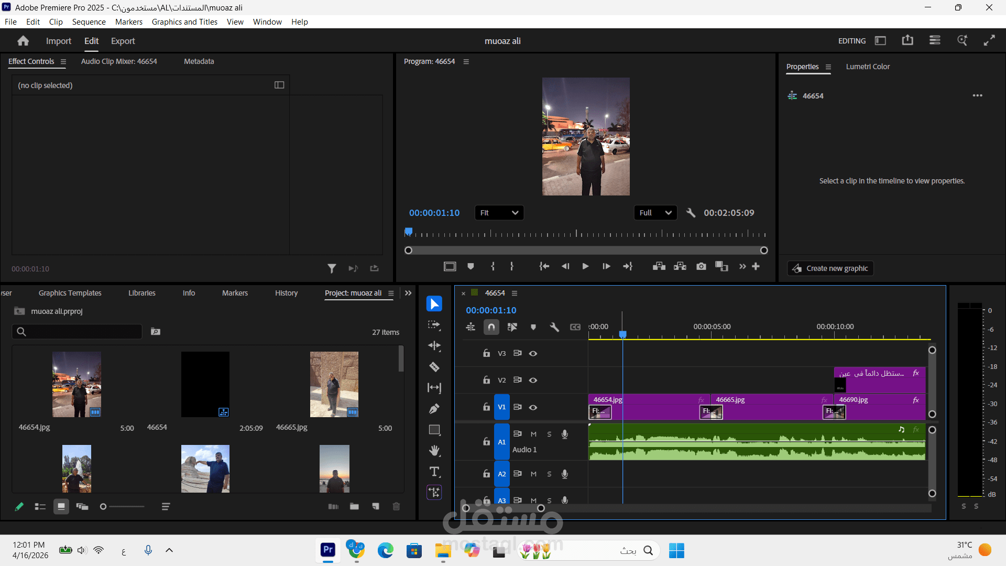Open the 46654 sequence panel menu
The width and height of the screenshot is (1006, 566).
(x=515, y=293)
